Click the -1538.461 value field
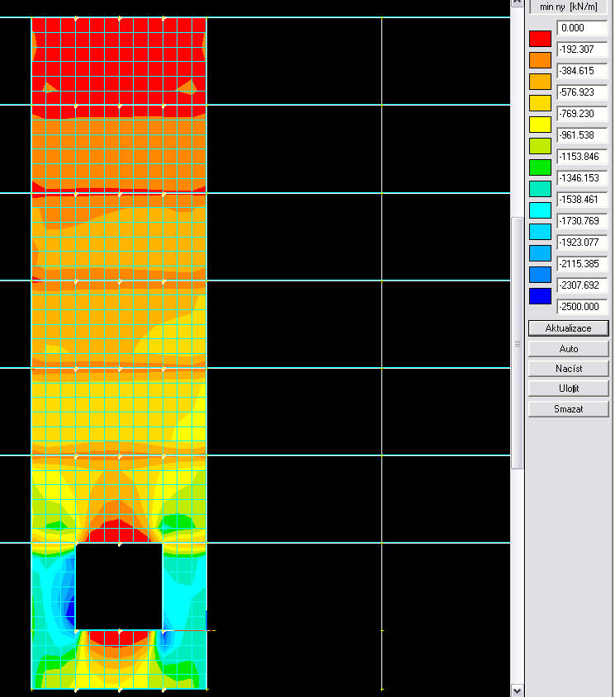This screenshot has height=697, width=615. (x=582, y=200)
